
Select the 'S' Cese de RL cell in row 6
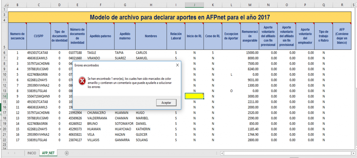click(213, 53)
